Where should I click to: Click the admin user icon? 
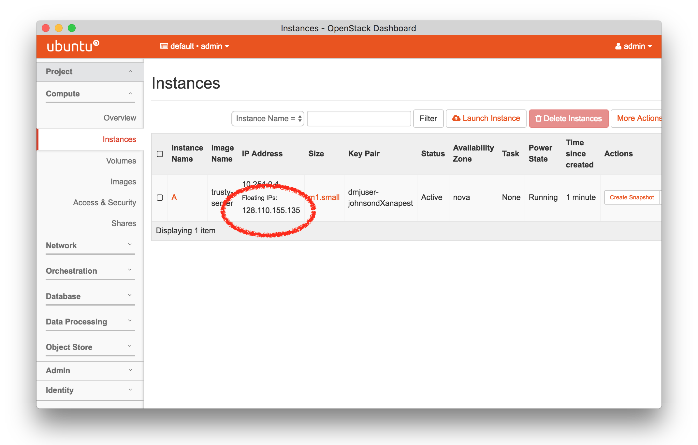[x=618, y=46]
